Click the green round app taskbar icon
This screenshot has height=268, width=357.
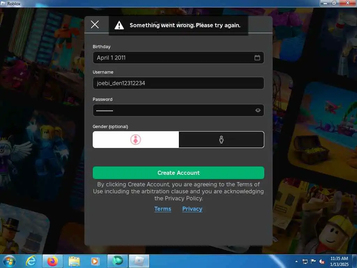coord(117,261)
